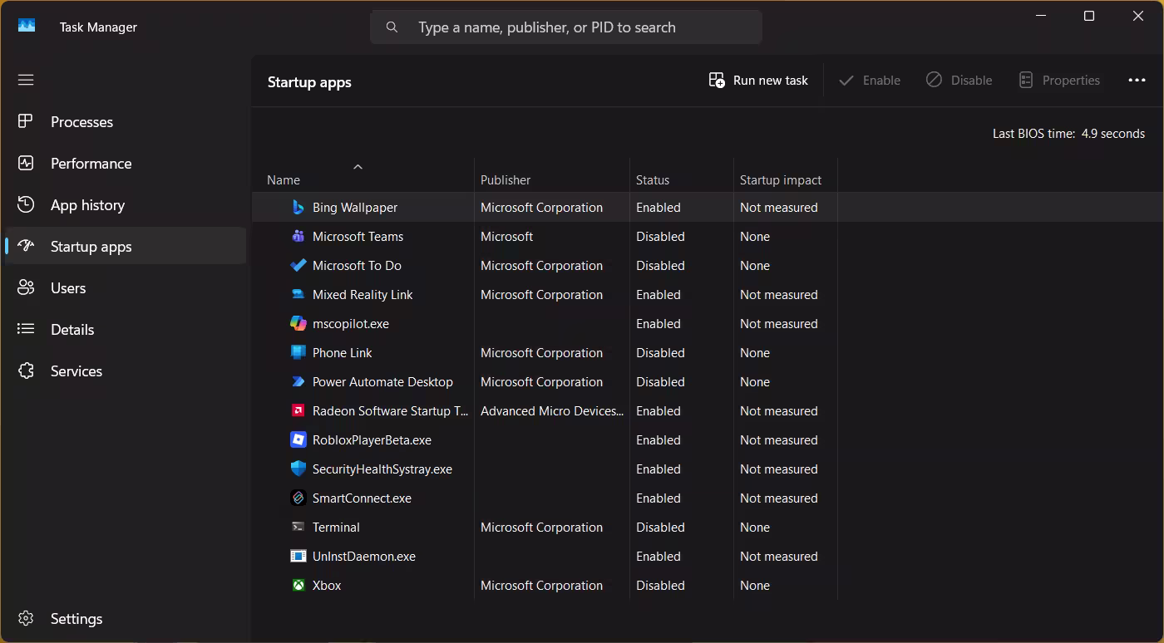
Task: Click the Mixed Reality Link icon
Action: (x=298, y=294)
